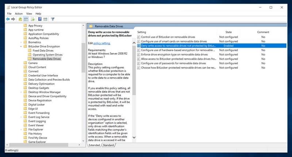Click the Fixed Data Drives folder icon

point(30,51)
